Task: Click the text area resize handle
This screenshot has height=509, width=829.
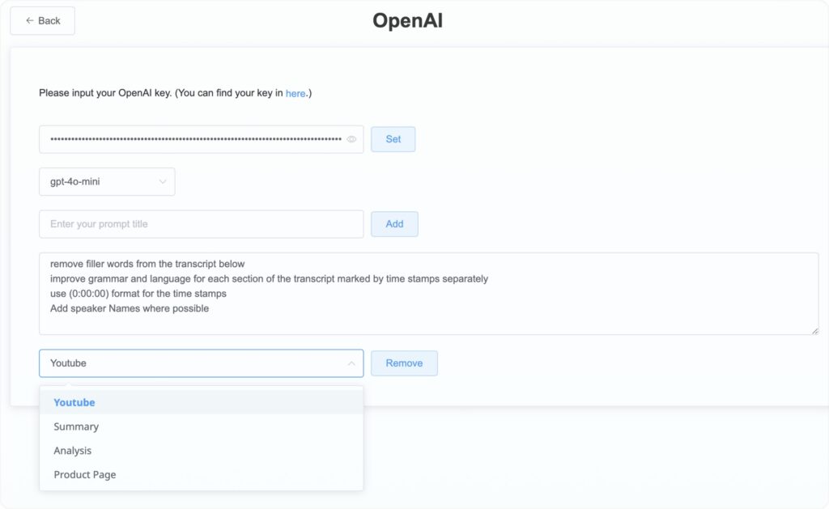Action: coord(814,330)
